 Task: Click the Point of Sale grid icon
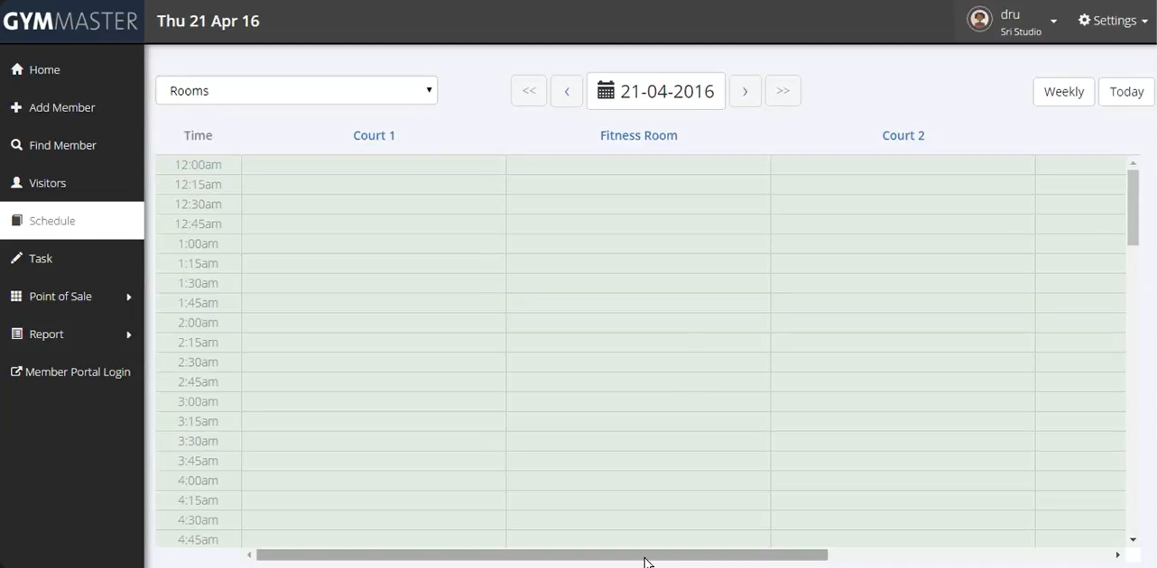[16, 297]
